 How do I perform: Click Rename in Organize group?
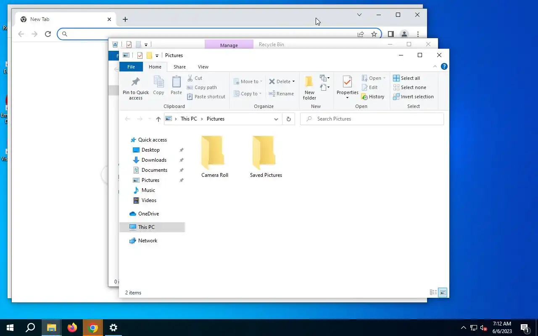tap(281, 94)
